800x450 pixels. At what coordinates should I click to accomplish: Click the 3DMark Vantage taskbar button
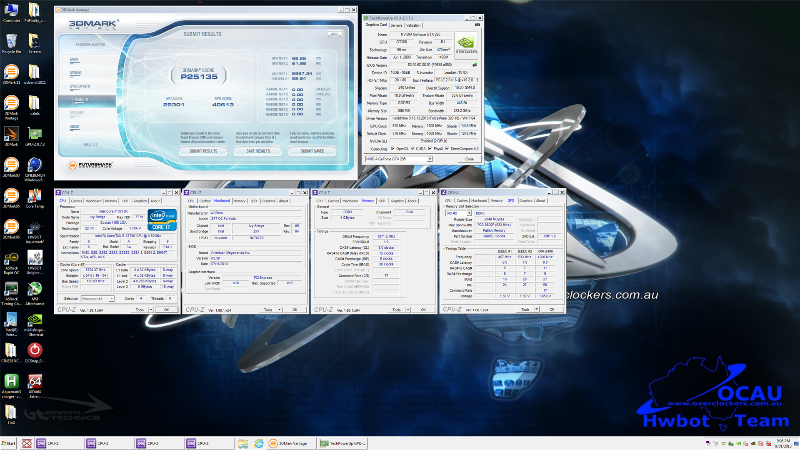pyautogui.click(x=292, y=443)
